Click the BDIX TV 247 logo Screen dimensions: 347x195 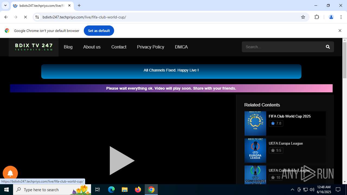[34, 47]
